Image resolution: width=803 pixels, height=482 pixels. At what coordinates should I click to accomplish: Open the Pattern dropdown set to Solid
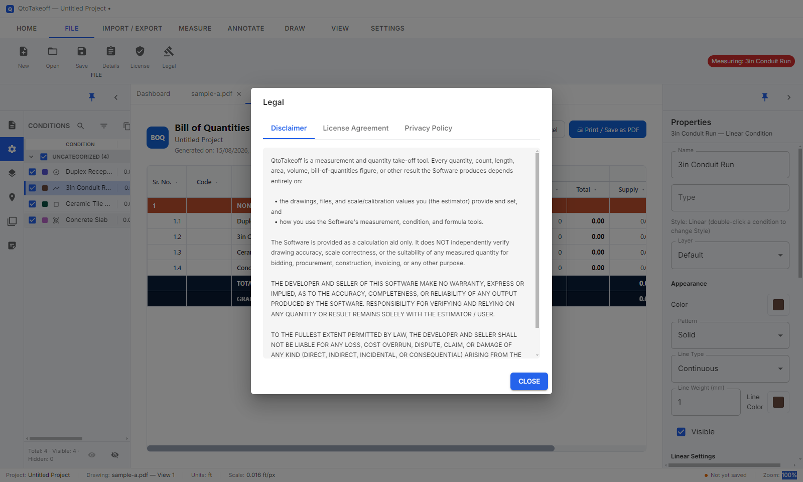730,335
